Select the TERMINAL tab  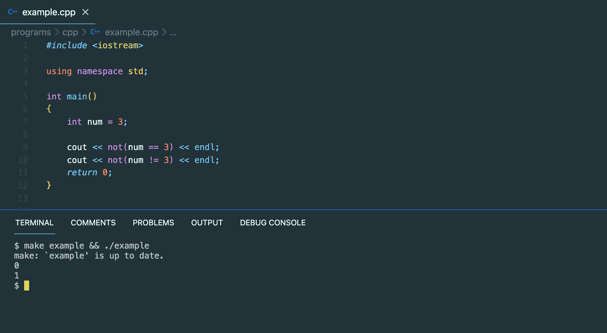coord(34,223)
